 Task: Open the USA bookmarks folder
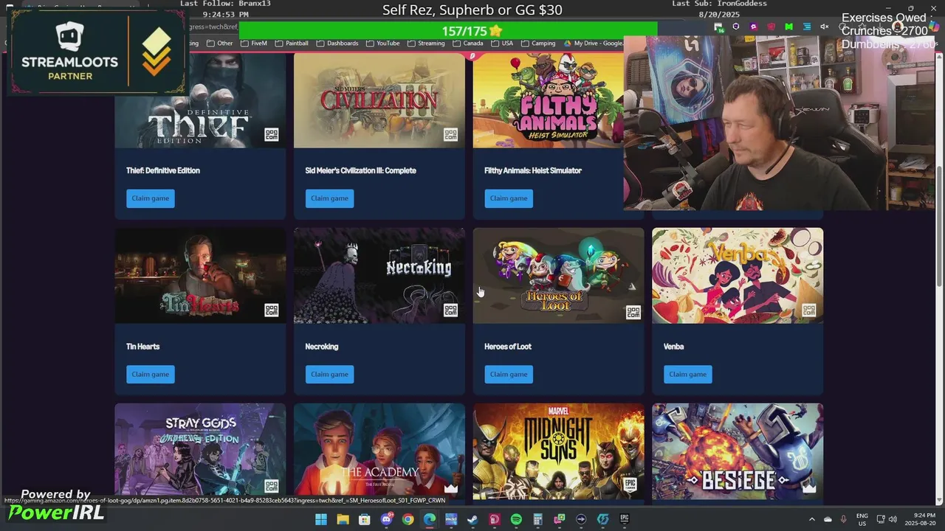click(502, 44)
